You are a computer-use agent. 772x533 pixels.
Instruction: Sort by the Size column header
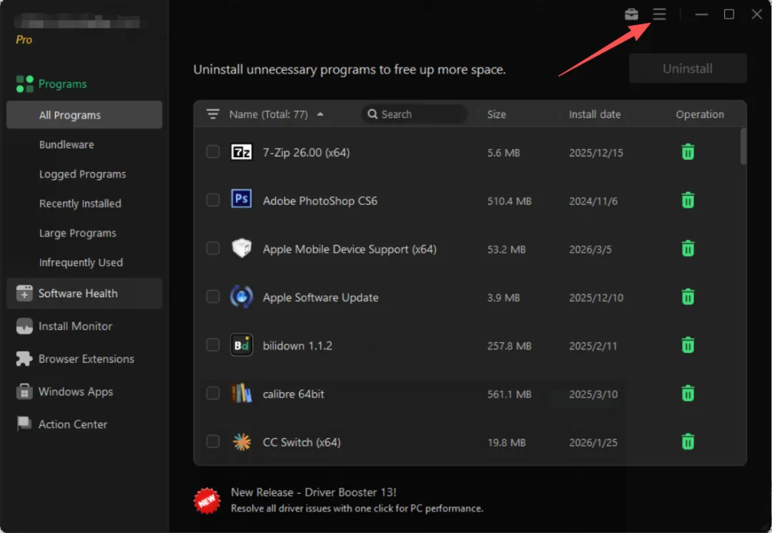[x=496, y=114]
